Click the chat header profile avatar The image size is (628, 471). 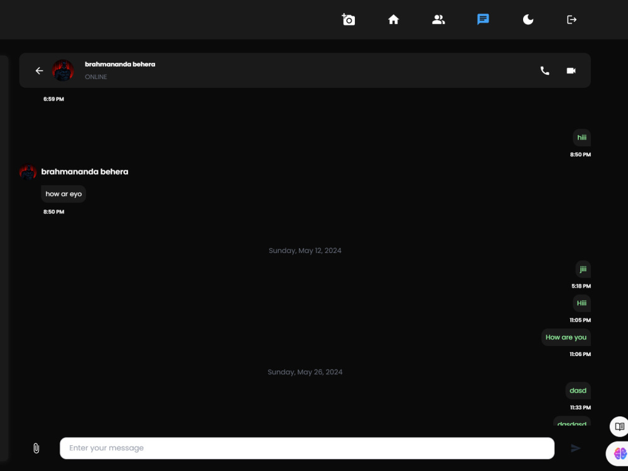(x=63, y=70)
